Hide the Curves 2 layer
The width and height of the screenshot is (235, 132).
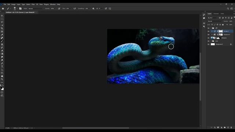tap(209, 32)
